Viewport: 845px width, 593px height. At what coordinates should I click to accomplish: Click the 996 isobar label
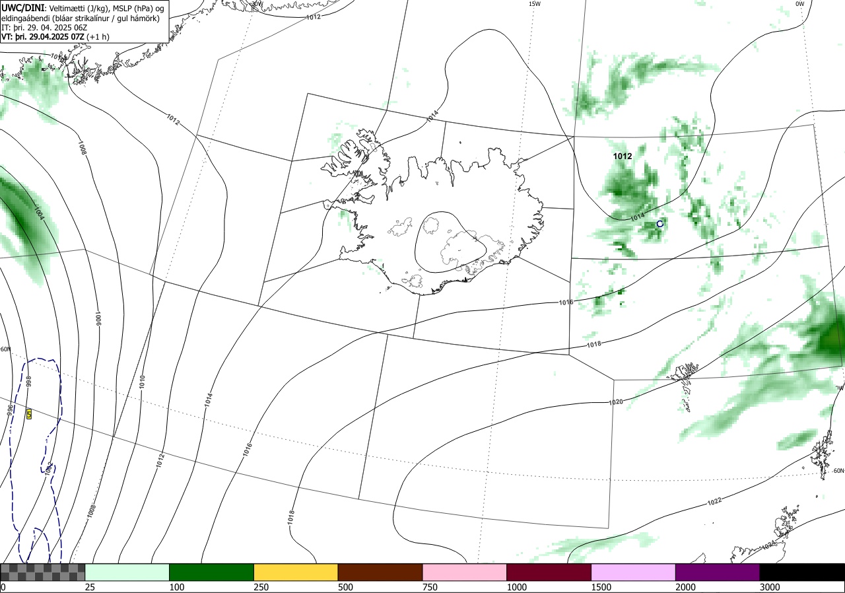point(11,409)
